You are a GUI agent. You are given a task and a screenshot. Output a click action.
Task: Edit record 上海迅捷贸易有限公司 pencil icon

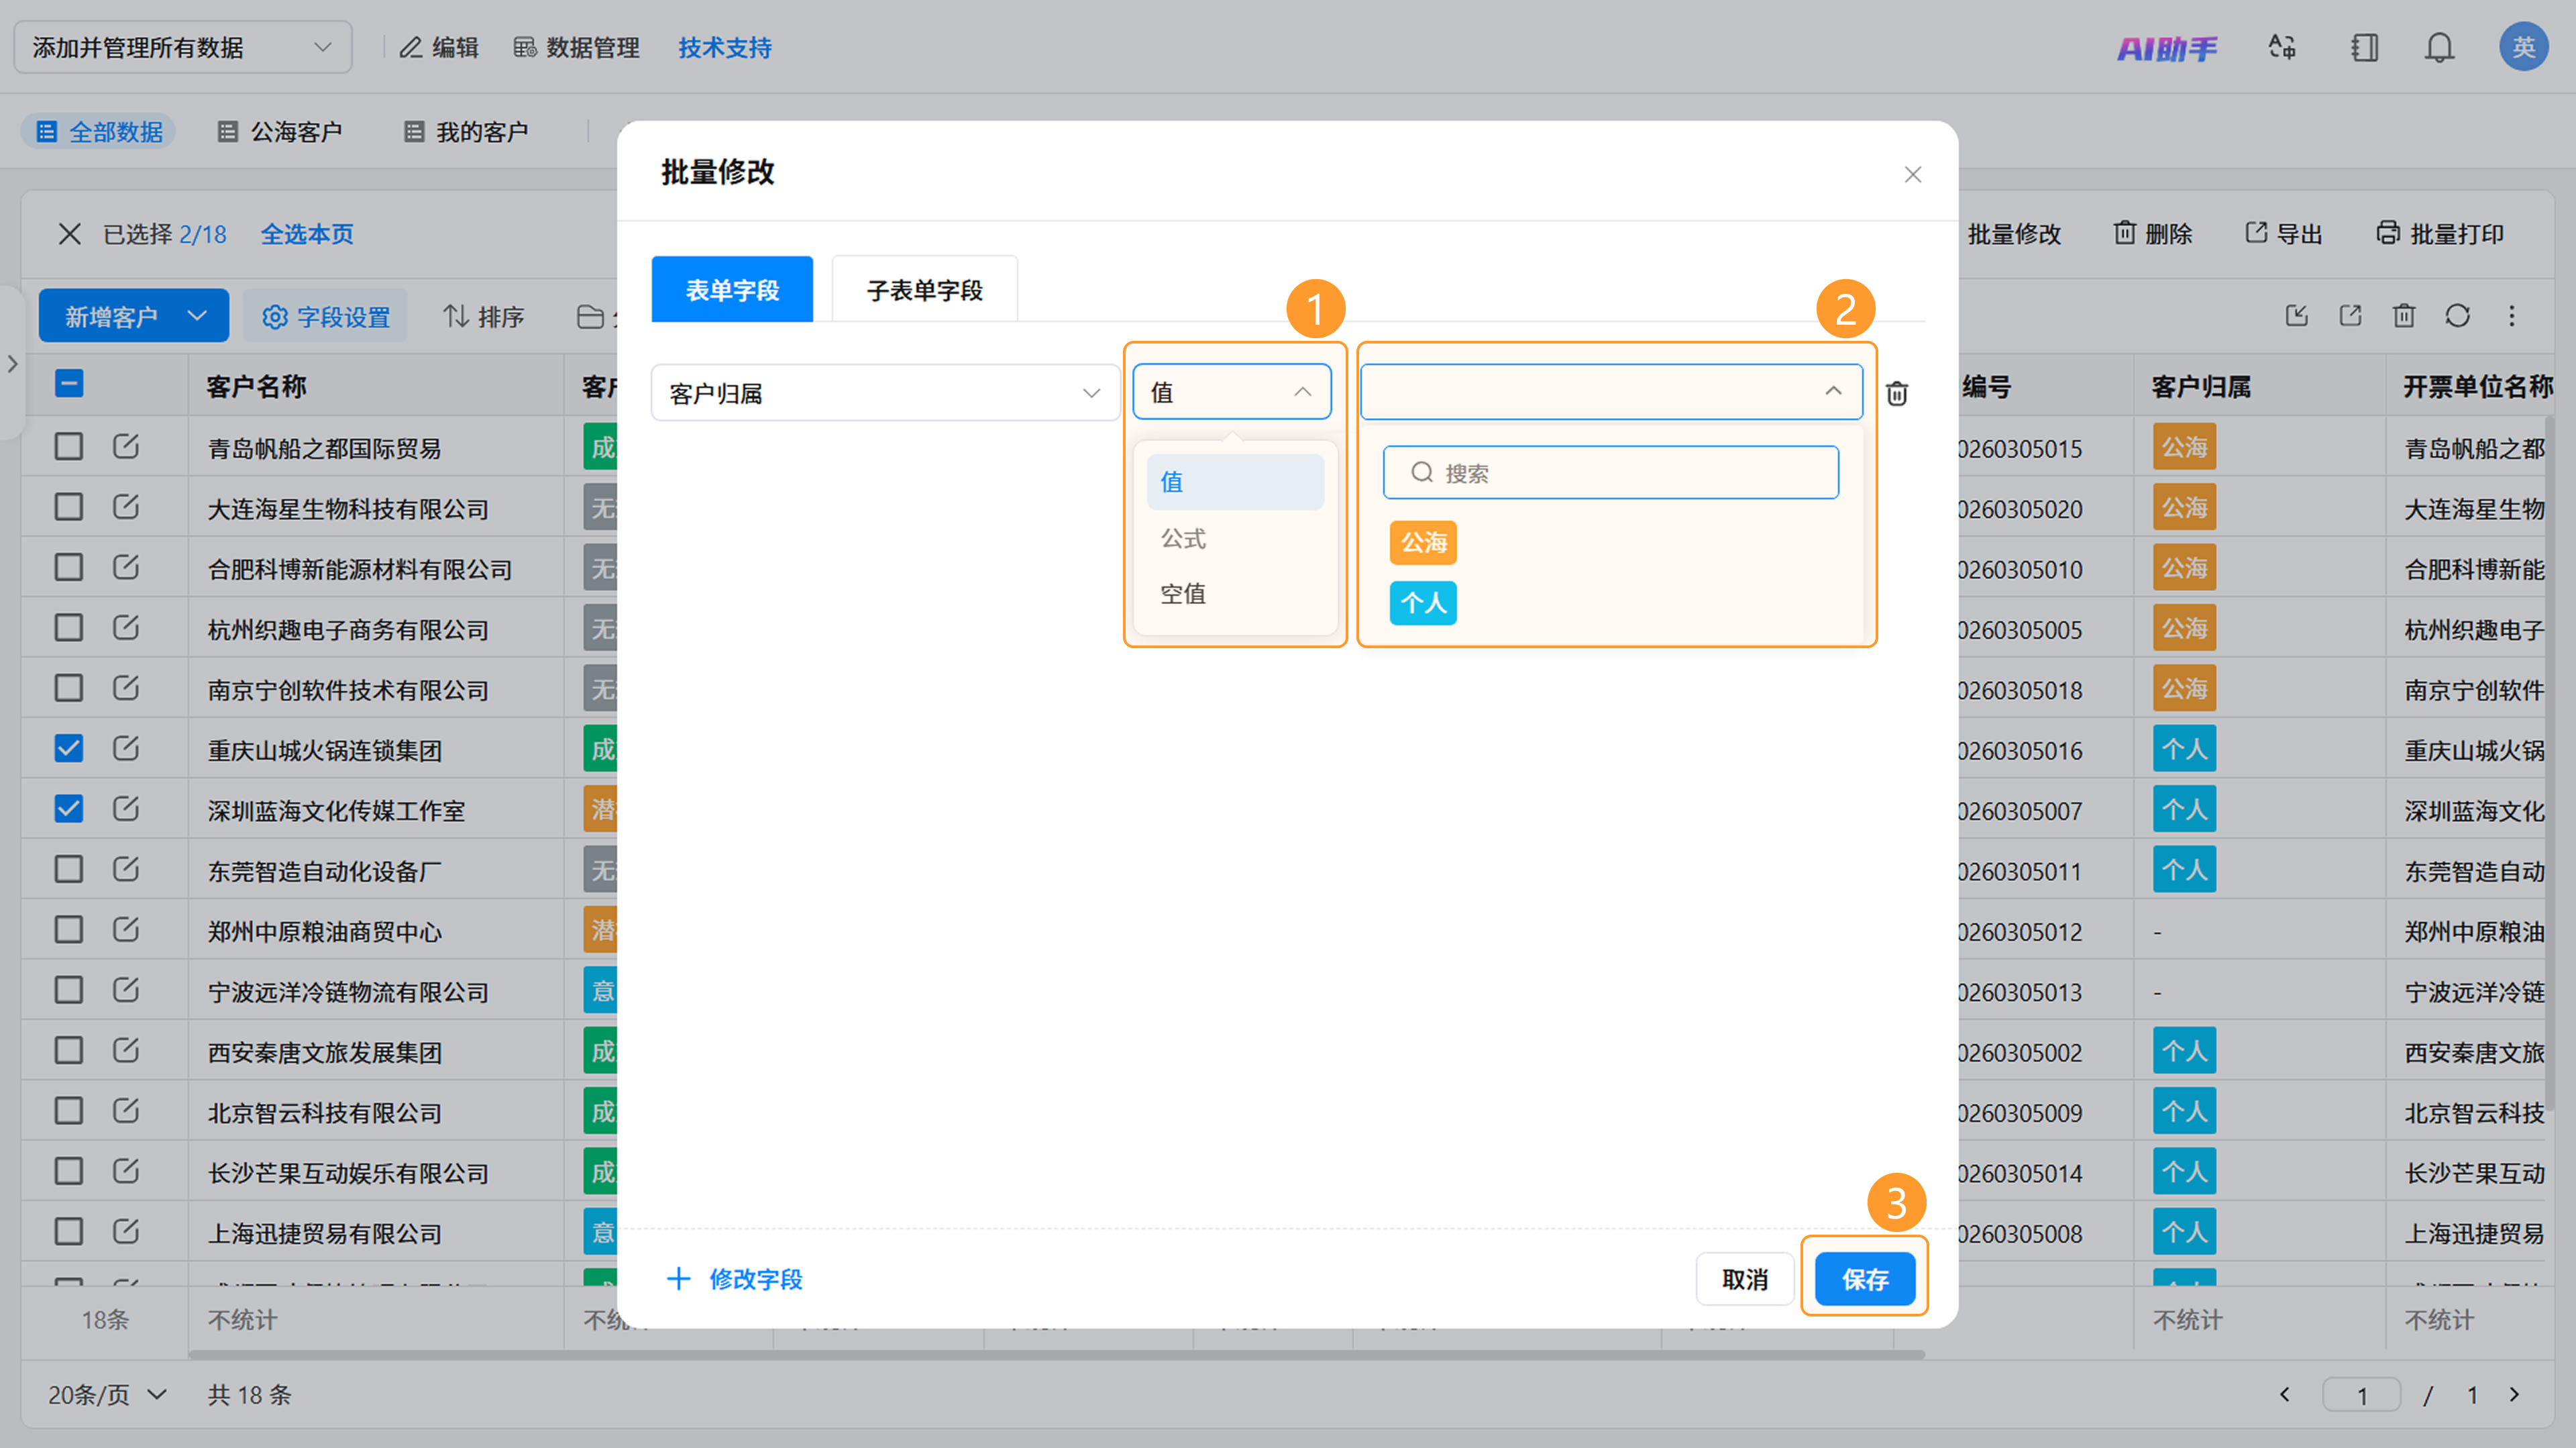[x=126, y=1231]
